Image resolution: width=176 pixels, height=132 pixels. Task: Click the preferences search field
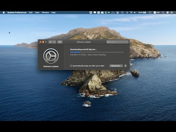pos(118,42)
